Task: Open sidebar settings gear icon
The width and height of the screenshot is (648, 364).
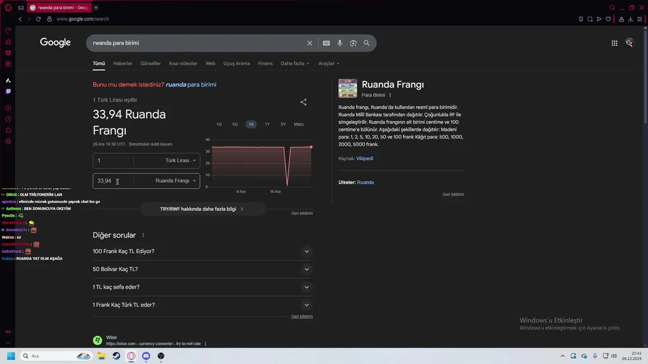Action: pos(8,142)
